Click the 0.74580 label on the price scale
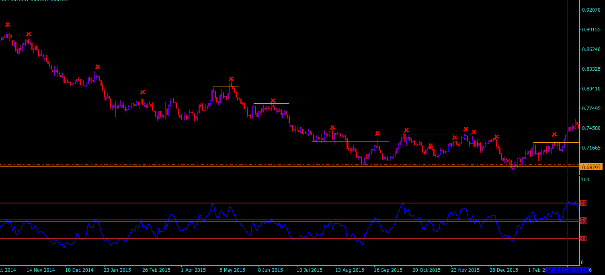Screen dimensions: 605x275 (x=591, y=128)
